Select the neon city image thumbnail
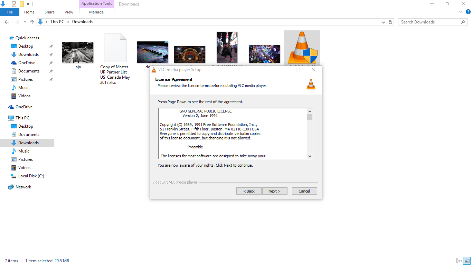 point(264,54)
